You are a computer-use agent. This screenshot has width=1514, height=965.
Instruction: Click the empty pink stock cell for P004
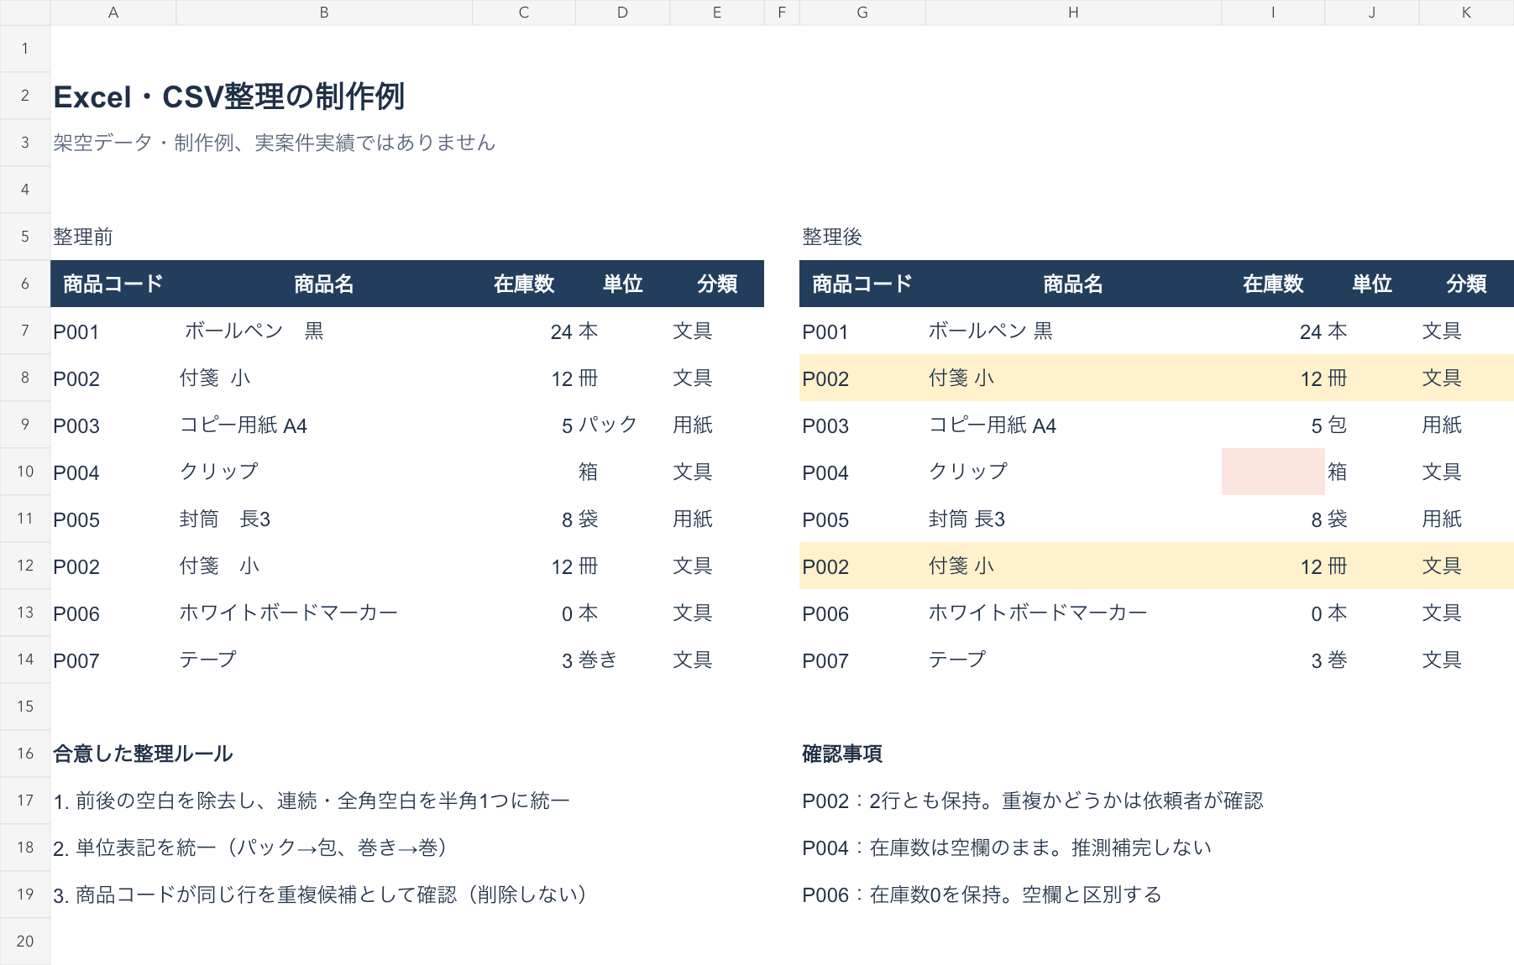click(x=1273, y=472)
